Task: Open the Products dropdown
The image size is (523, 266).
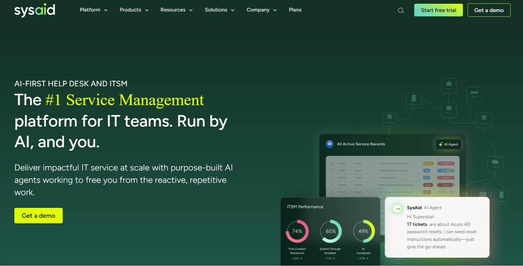Action: click(134, 10)
